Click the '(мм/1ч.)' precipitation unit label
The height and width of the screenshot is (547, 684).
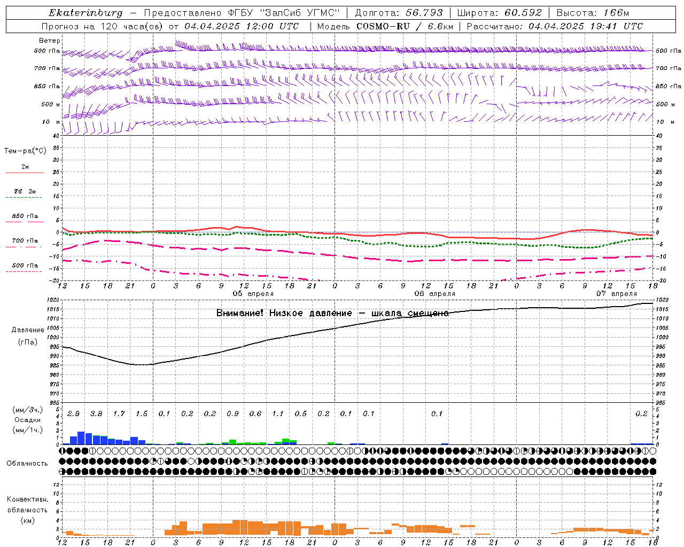pos(27,430)
